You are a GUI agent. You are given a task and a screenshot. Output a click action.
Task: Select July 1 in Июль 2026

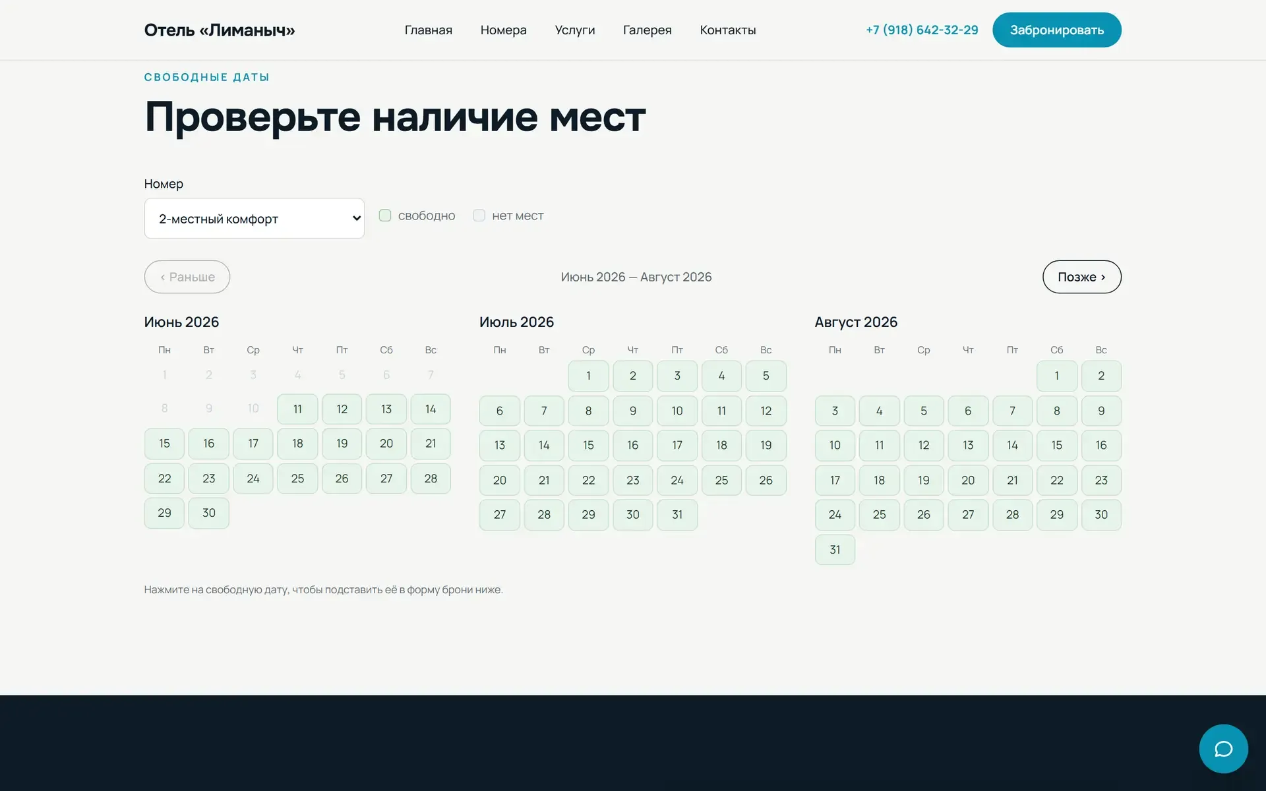(588, 376)
